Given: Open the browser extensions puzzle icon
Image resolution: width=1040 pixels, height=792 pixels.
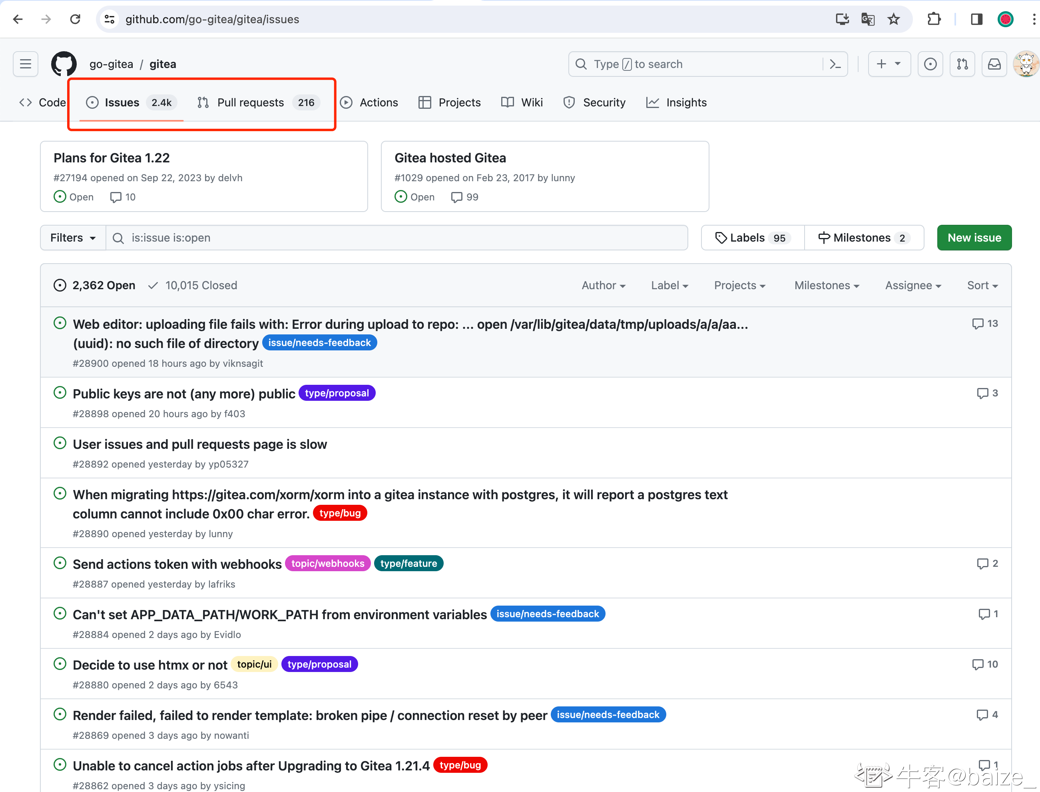Looking at the screenshot, I should click(934, 19).
